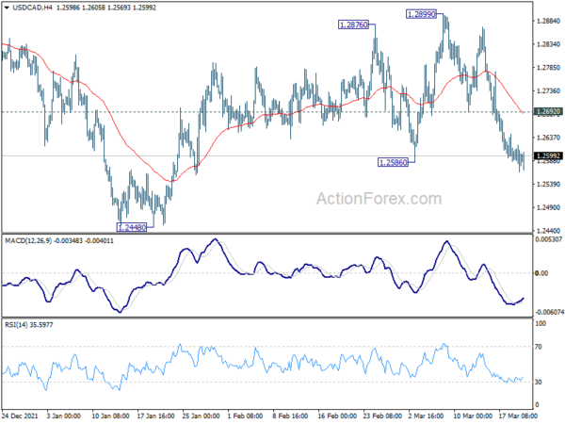Click the 1.24400 price axis value
The image size is (565, 424).
click(x=548, y=231)
